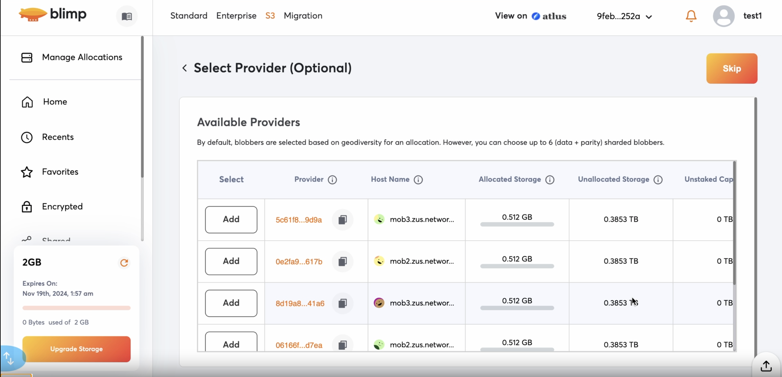Show info for Allocated Storage column

coord(550,180)
